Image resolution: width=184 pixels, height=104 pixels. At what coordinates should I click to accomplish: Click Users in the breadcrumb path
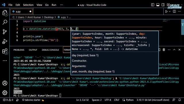click(x=21, y=17)
